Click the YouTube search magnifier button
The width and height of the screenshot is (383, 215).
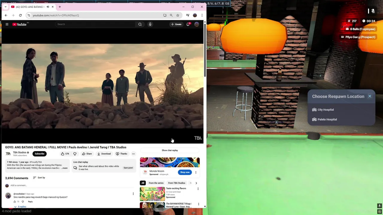click(x=140, y=24)
